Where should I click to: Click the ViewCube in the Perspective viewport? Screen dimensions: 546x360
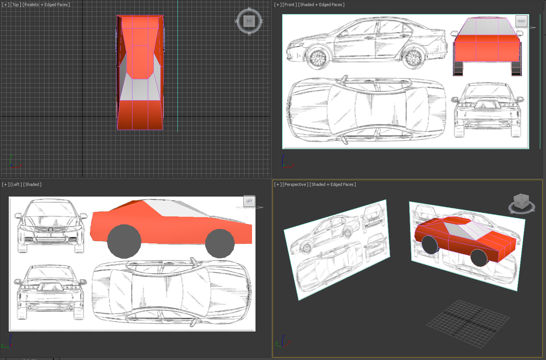click(x=521, y=201)
